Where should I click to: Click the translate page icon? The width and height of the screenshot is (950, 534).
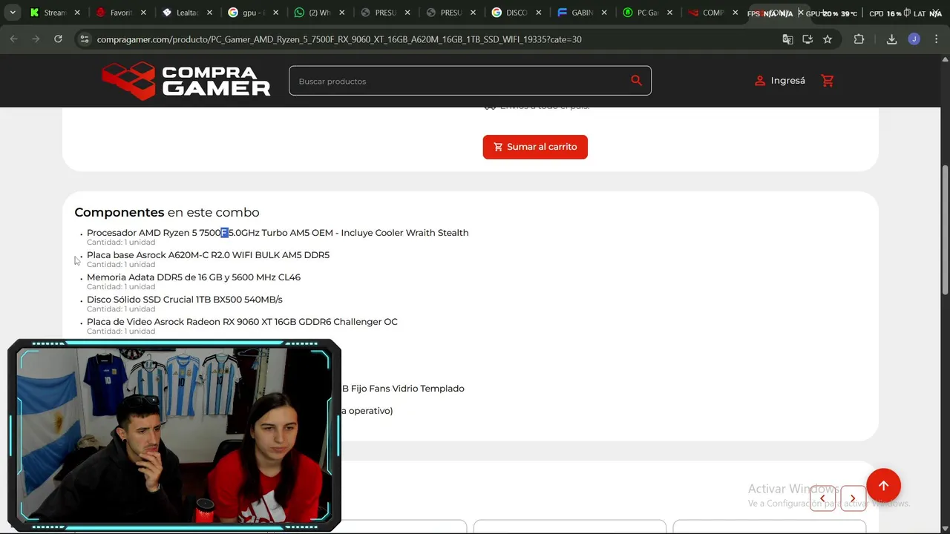tap(787, 39)
